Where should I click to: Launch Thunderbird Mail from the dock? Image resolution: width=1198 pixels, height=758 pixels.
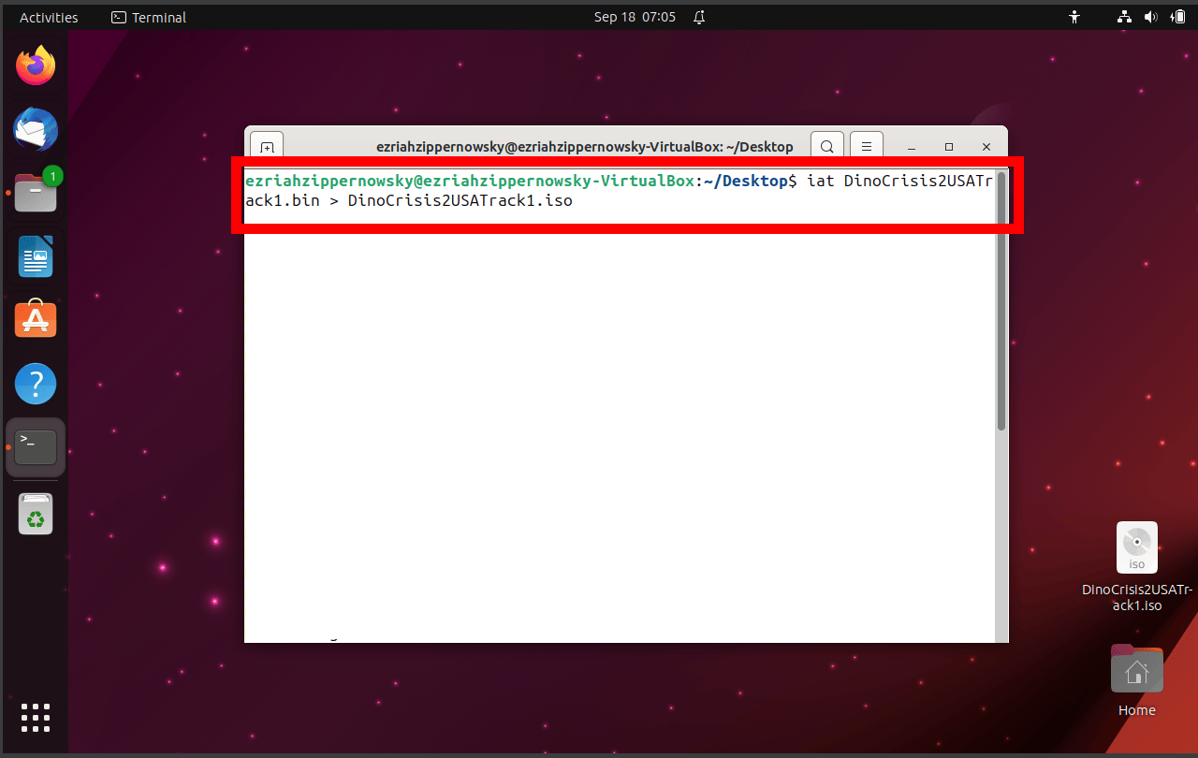pos(36,130)
